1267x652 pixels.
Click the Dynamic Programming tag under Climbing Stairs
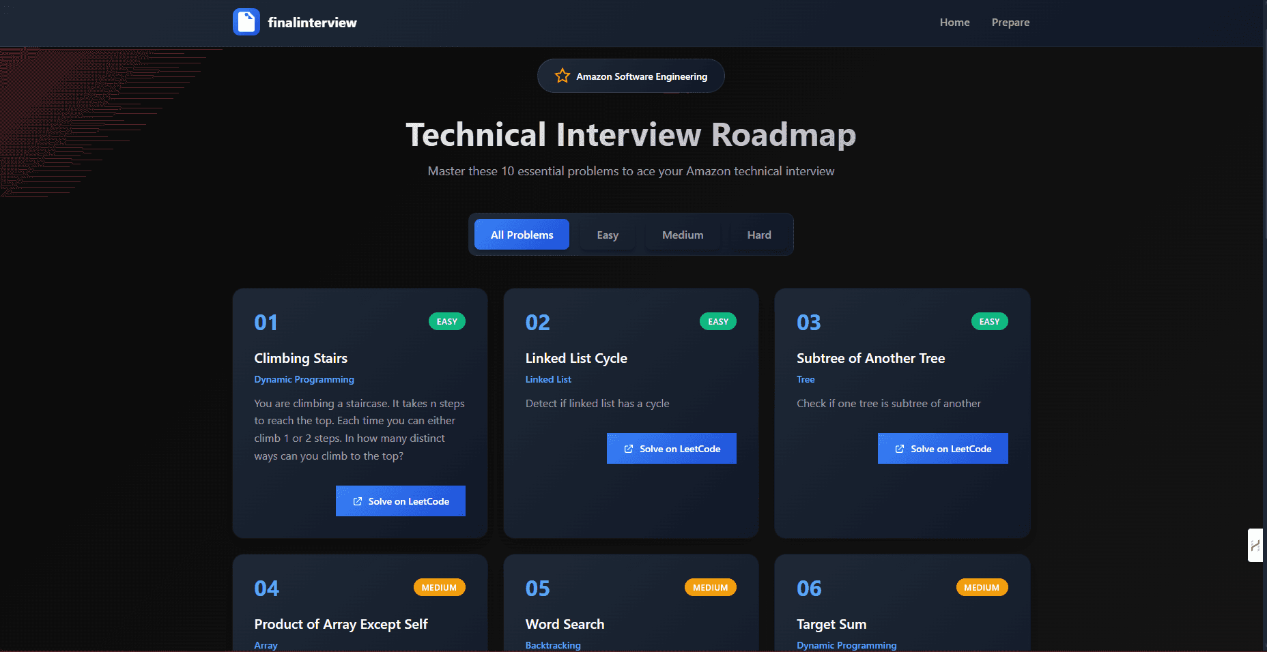304,379
